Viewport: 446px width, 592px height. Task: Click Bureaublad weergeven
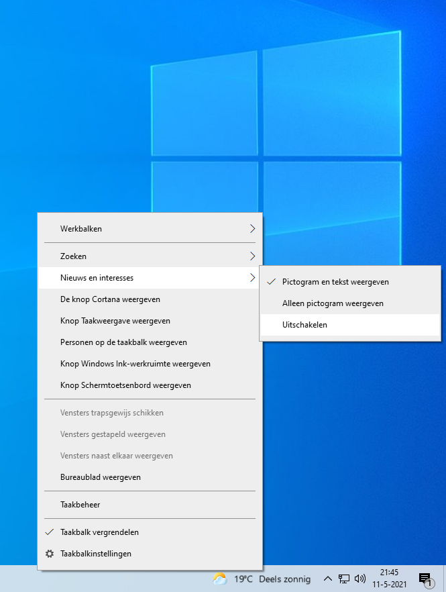(x=101, y=477)
